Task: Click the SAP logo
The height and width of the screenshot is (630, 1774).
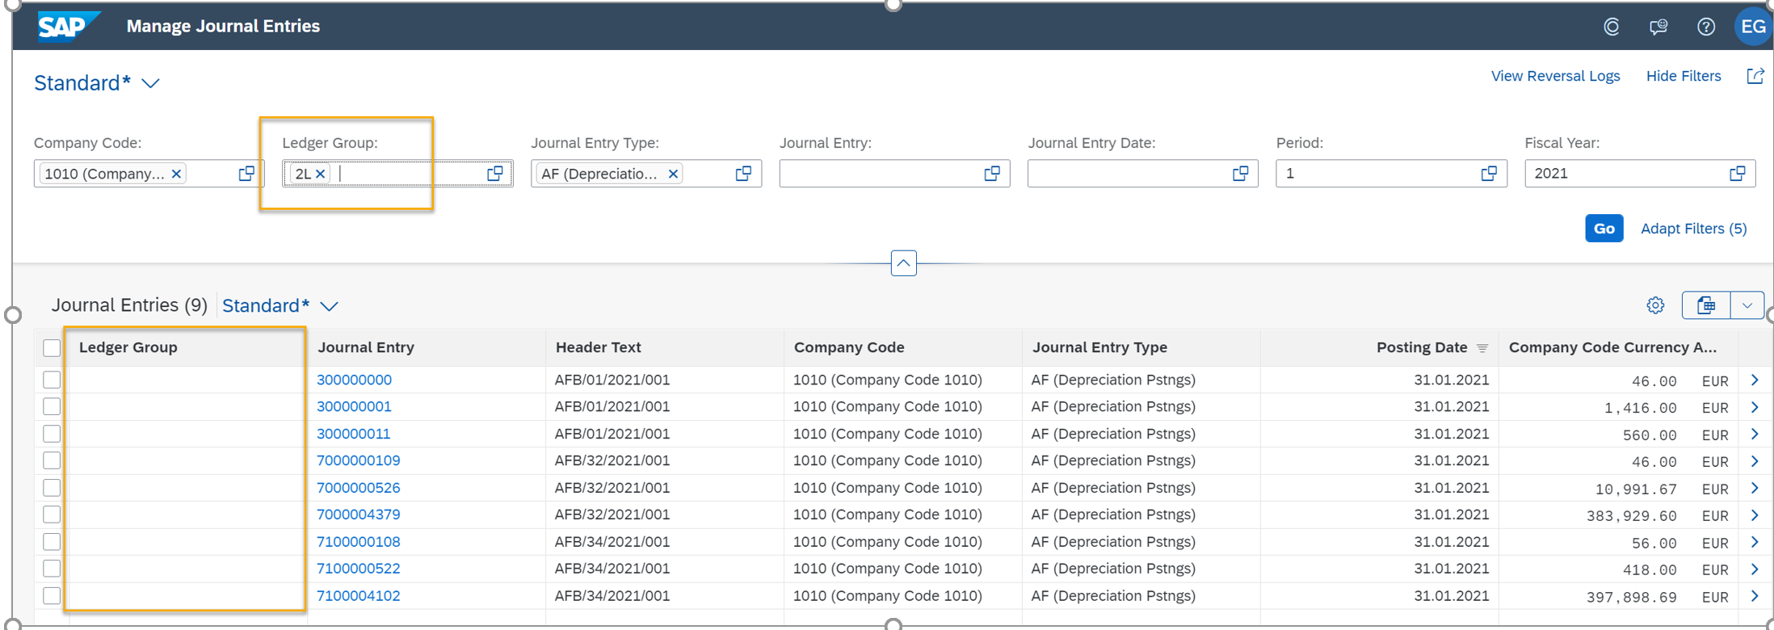Action: (x=68, y=26)
